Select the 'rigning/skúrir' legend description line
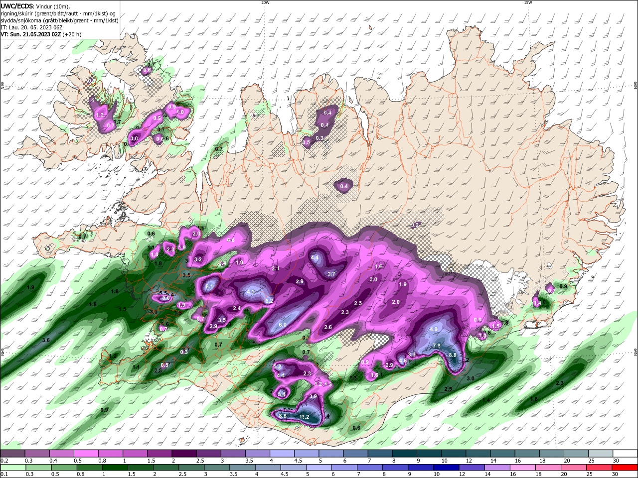This screenshot has width=638, height=478. coord(58,13)
